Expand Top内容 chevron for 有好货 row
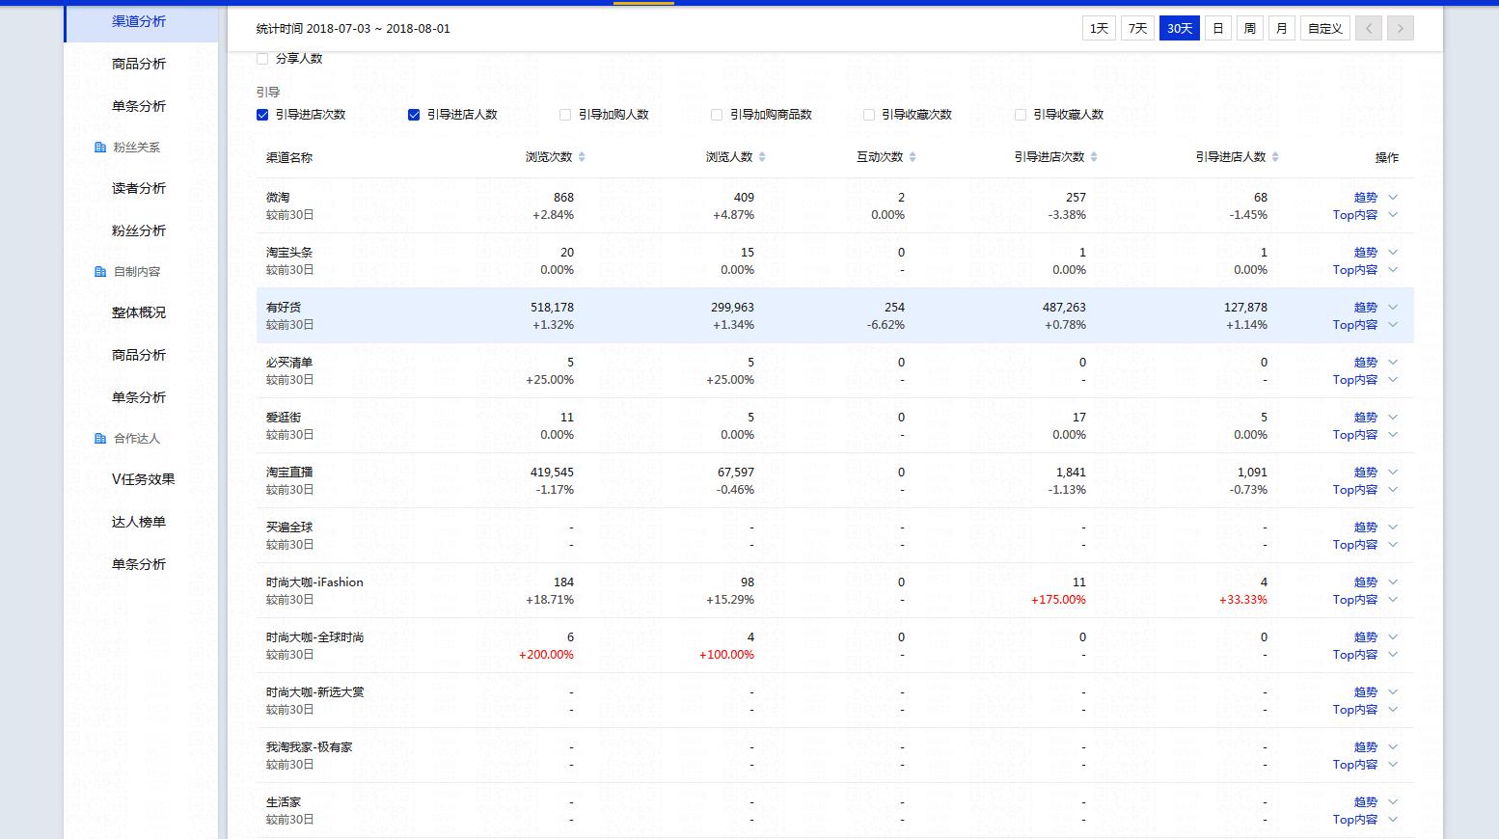1499x839 pixels. coord(1392,325)
